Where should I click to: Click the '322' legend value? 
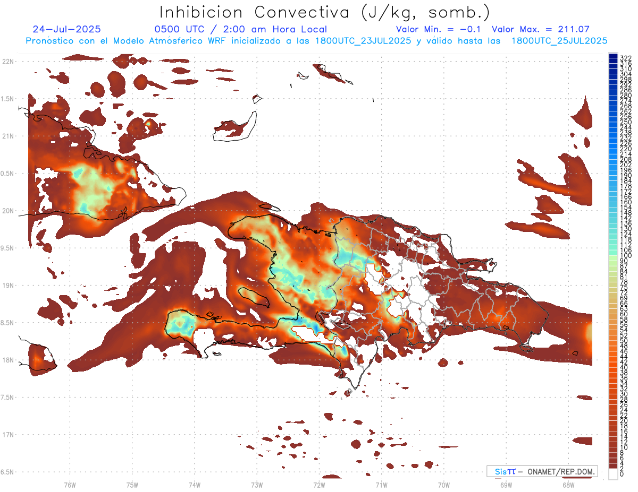tap(625, 58)
